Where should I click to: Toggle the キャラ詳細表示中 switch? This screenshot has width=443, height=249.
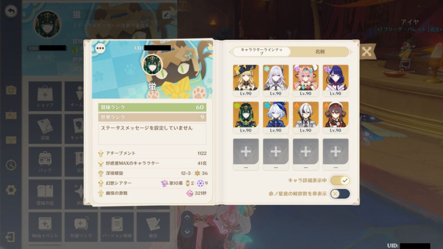click(x=340, y=180)
